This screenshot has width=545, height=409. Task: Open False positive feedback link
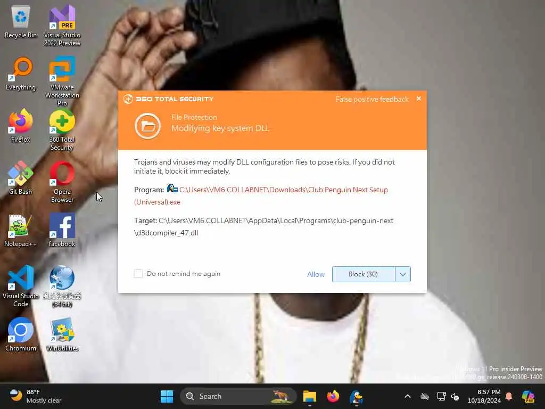pos(372,100)
